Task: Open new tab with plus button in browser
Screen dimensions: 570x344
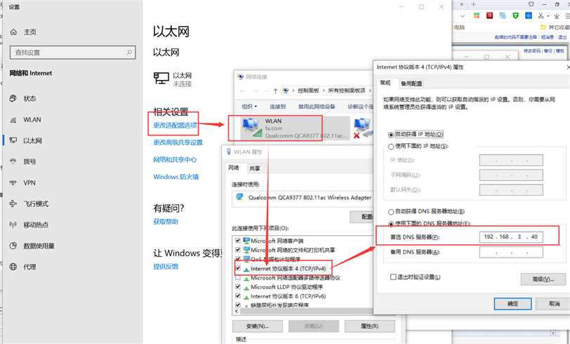Action: (473, 4)
